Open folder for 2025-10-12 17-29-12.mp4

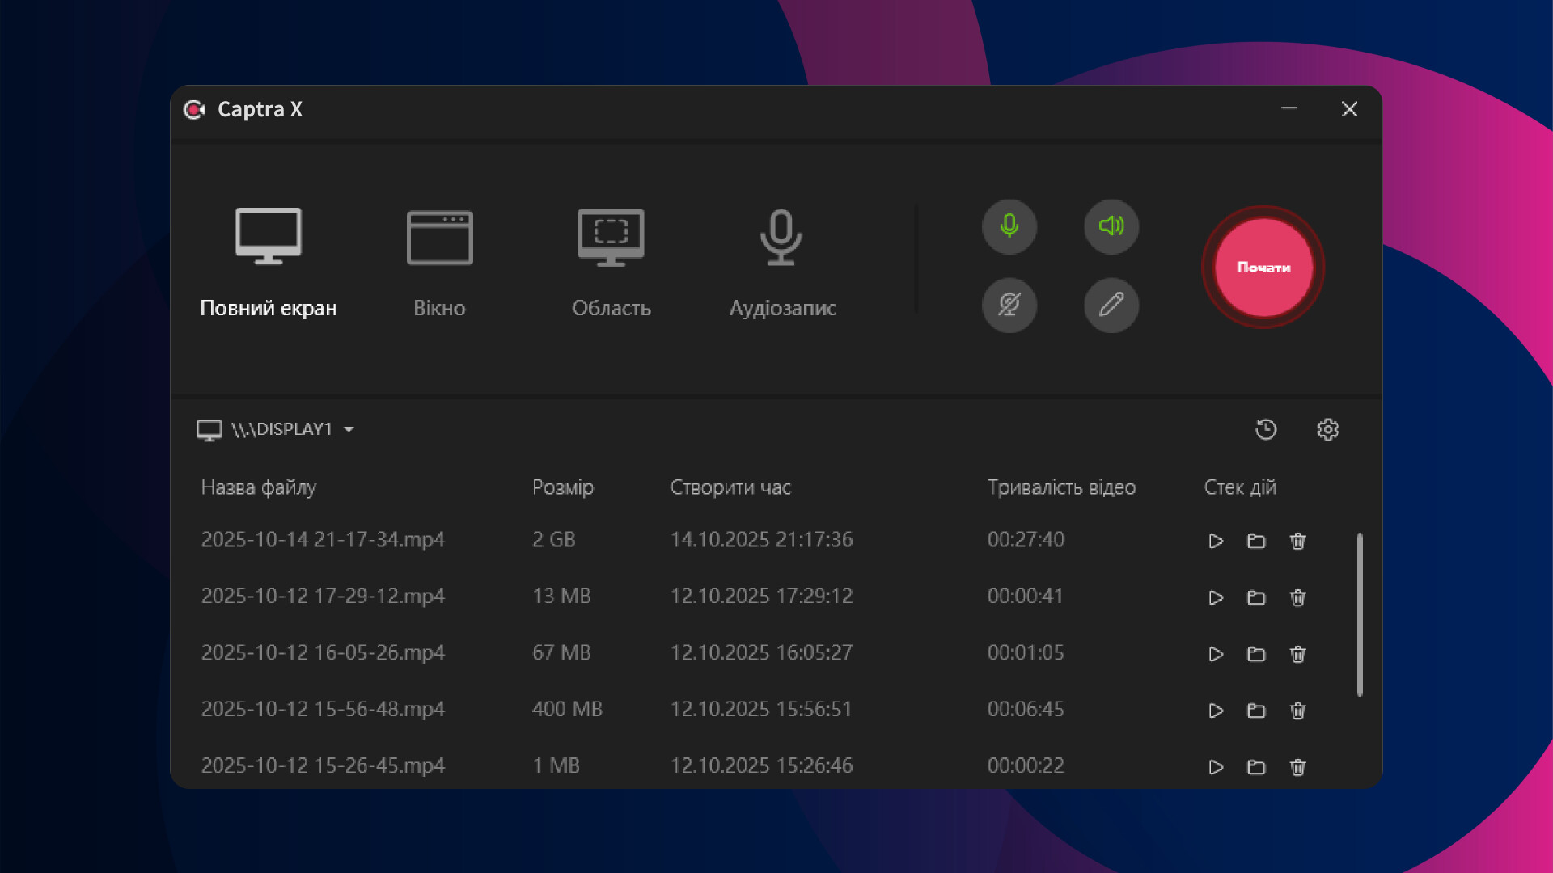point(1255,597)
